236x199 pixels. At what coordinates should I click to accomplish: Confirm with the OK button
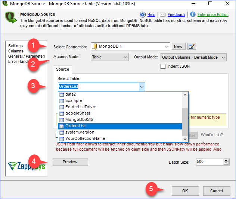point(185,191)
